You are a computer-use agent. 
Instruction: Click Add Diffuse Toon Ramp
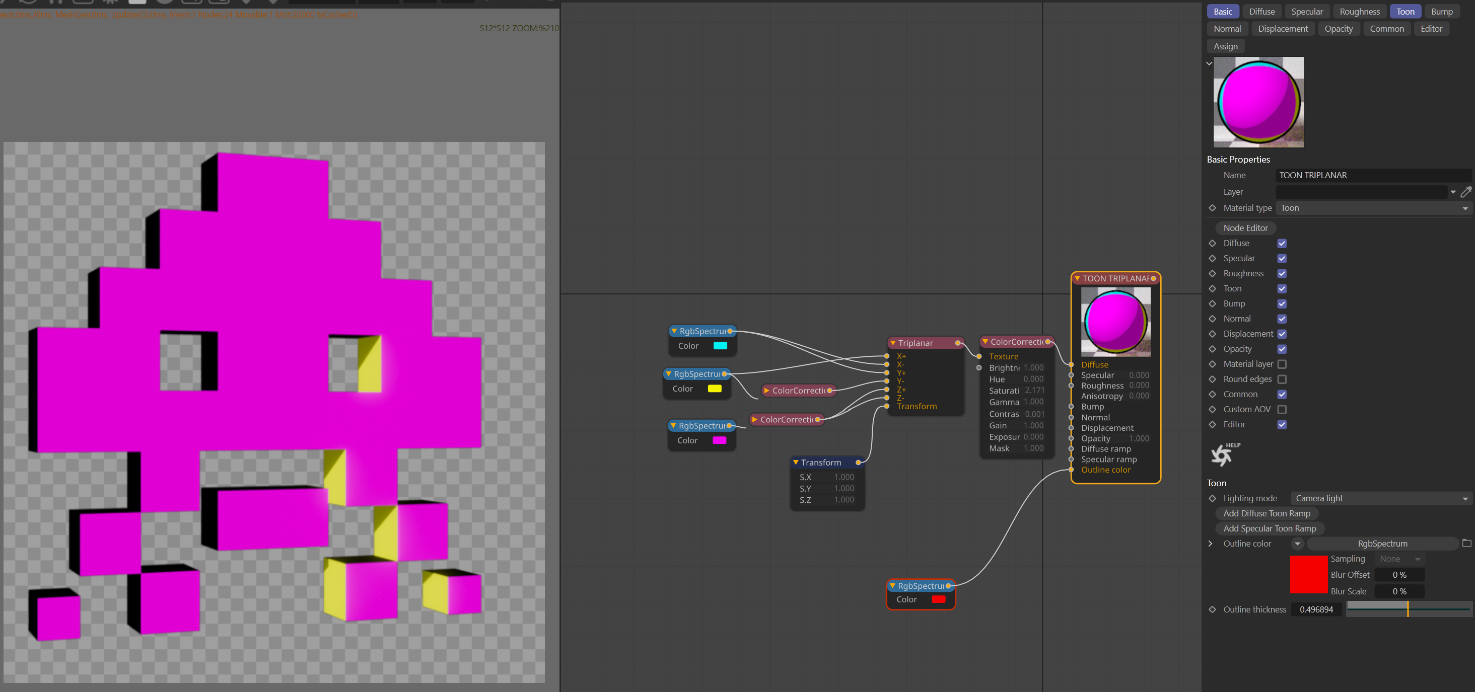(x=1267, y=513)
